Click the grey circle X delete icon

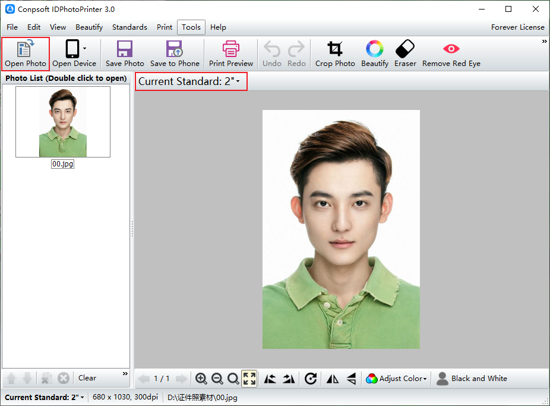64,378
